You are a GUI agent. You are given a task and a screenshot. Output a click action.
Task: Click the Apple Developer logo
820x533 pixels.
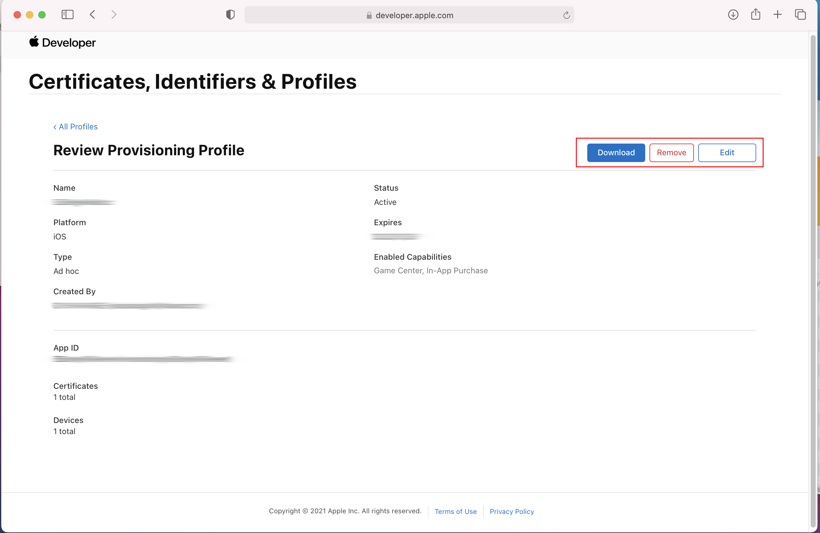(62, 43)
